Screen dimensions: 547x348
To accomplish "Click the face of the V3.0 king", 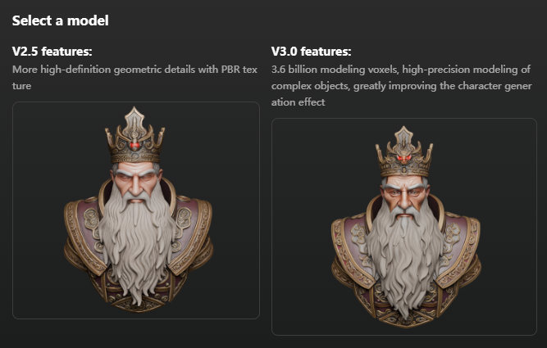I will pyautogui.click(x=404, y=195).
